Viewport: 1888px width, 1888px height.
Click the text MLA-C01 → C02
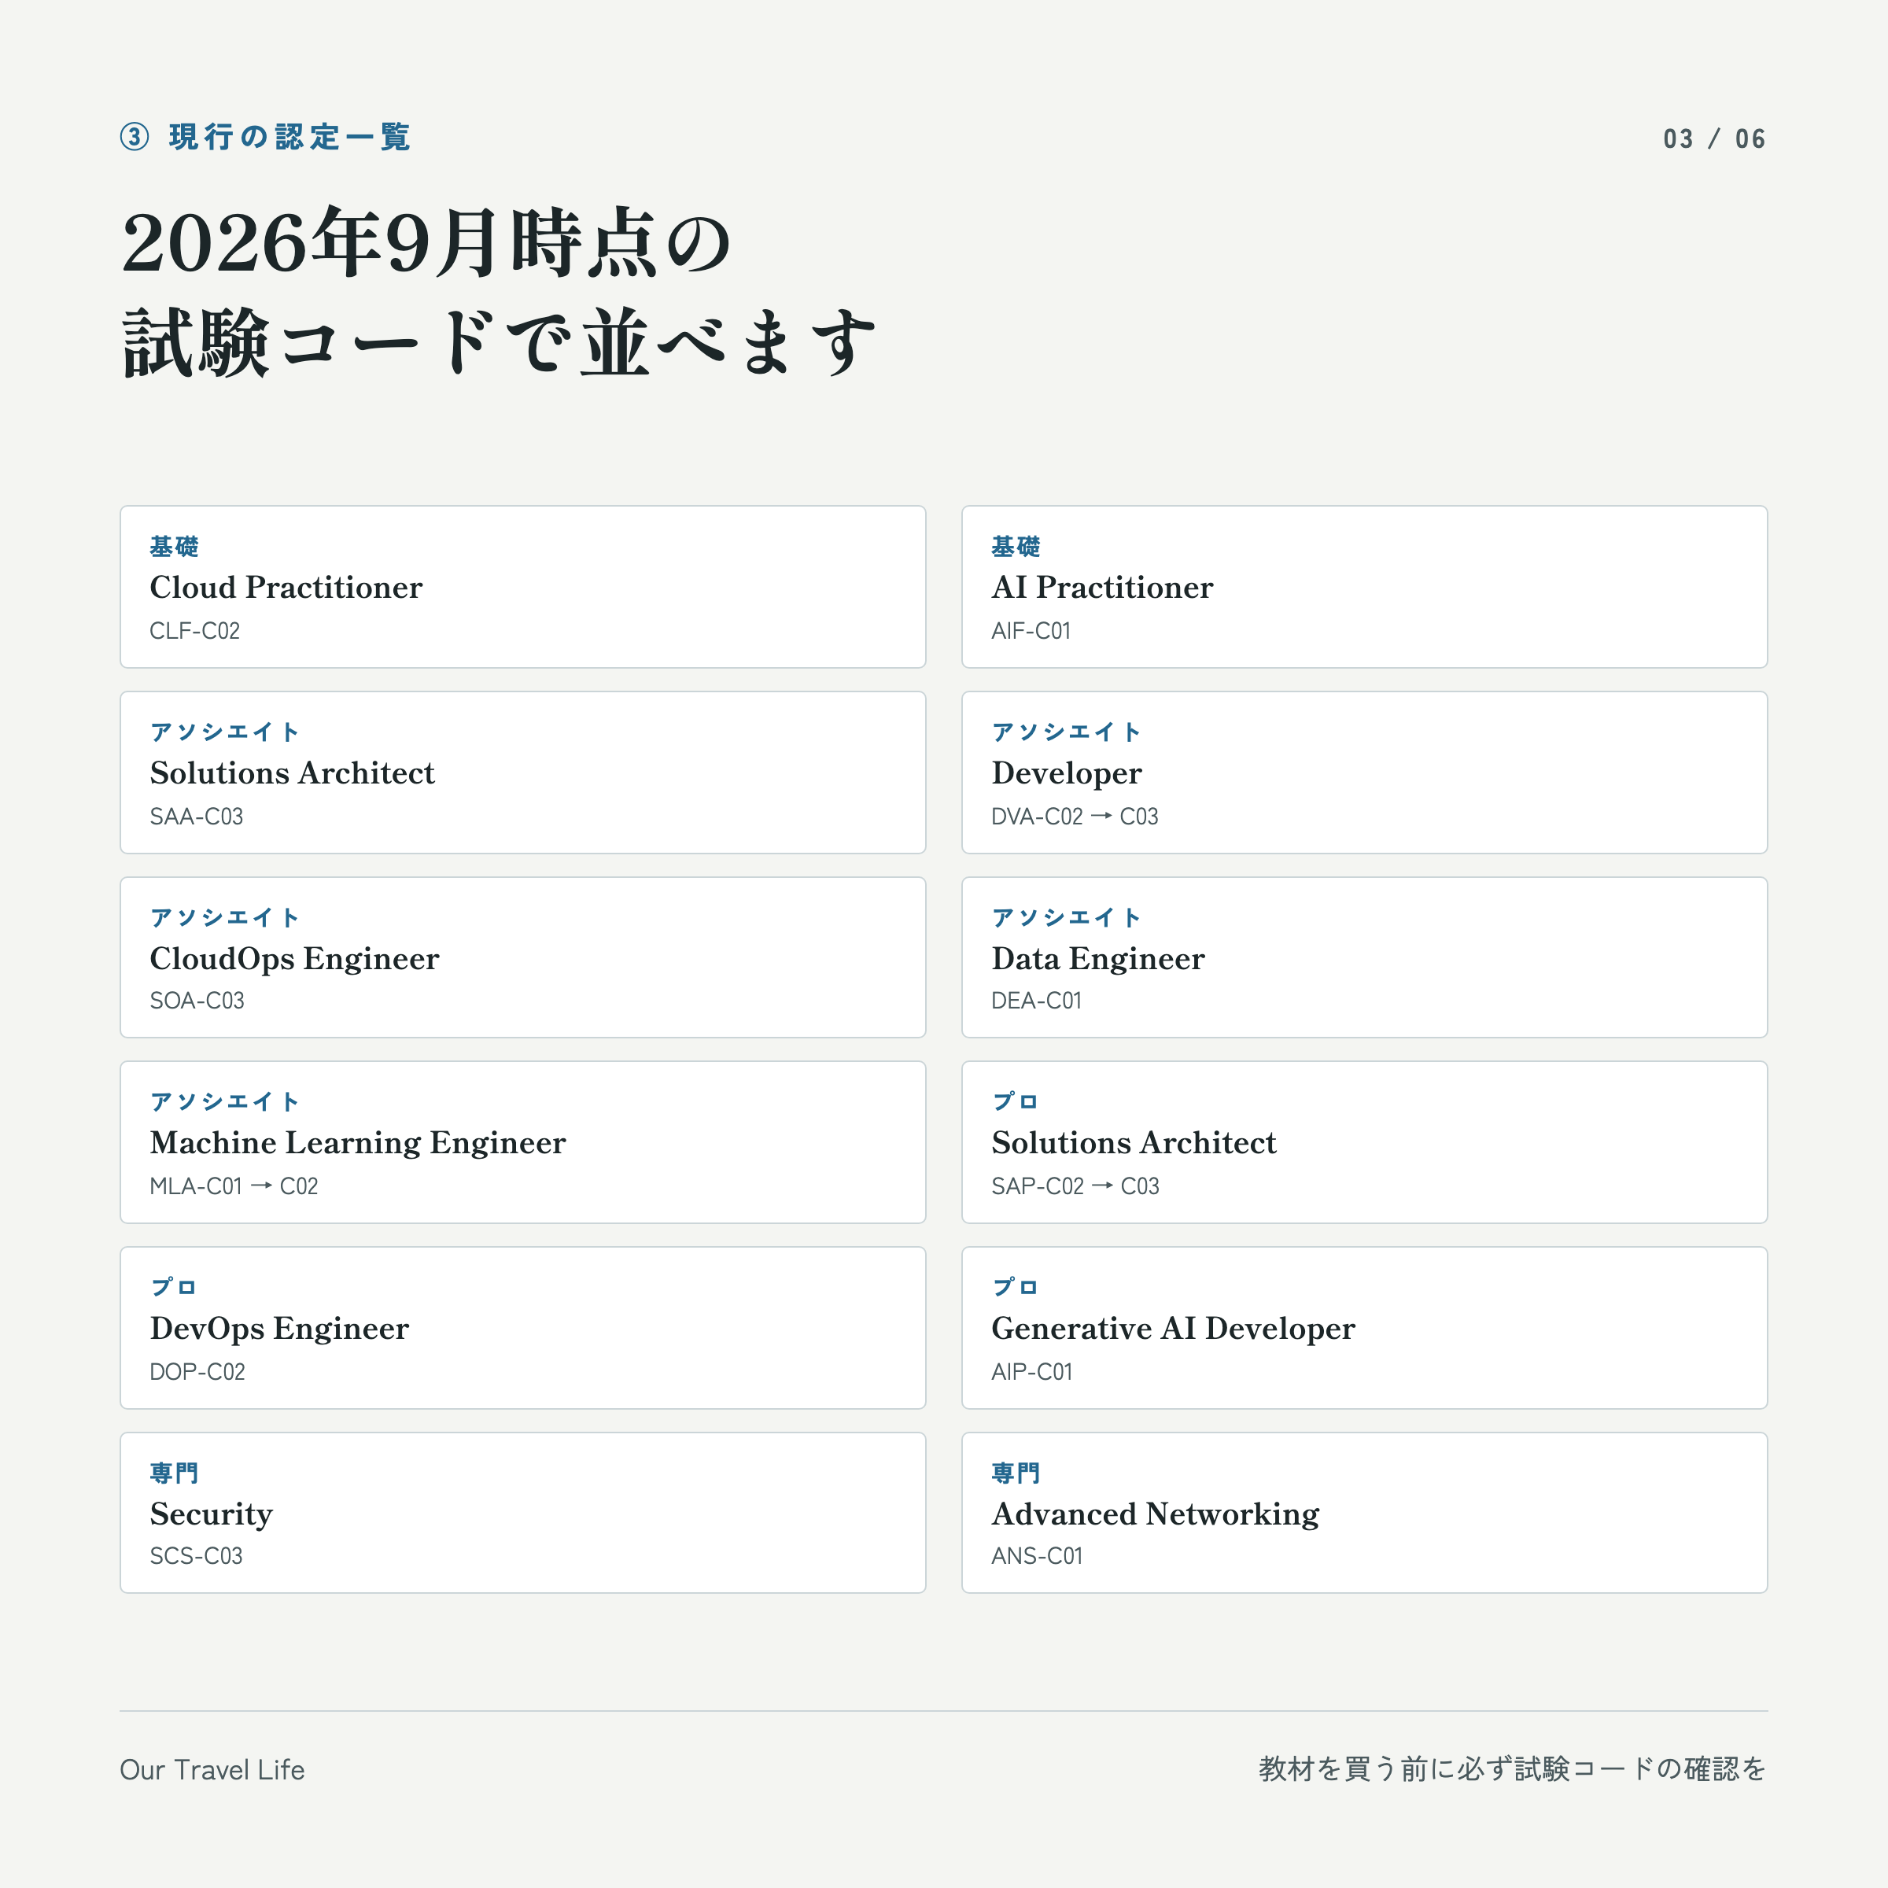click(x=234, y=1186)
